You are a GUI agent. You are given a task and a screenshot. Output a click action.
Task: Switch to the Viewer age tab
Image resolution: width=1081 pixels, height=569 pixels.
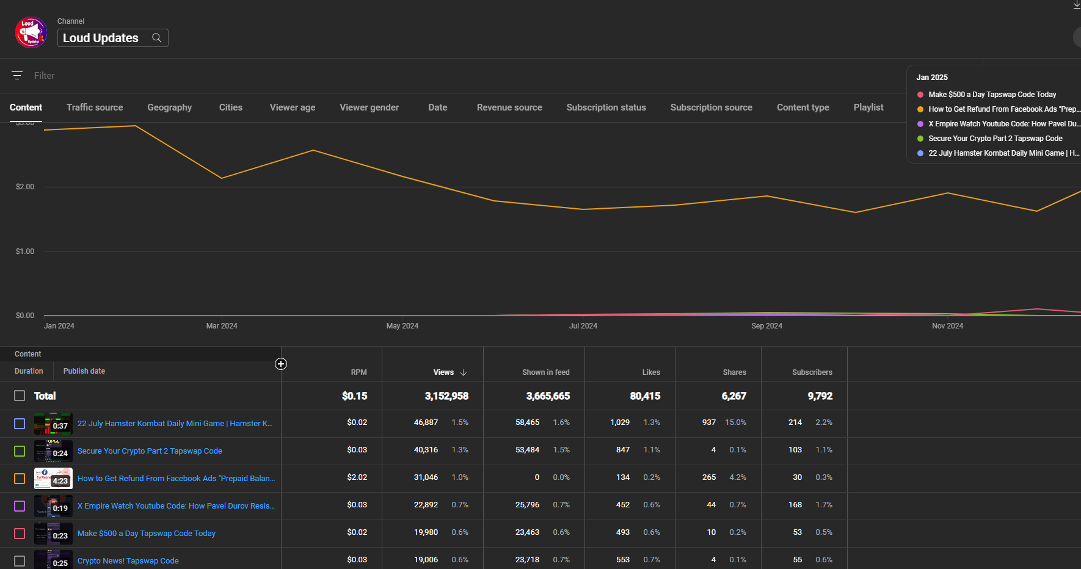point(293,107)
